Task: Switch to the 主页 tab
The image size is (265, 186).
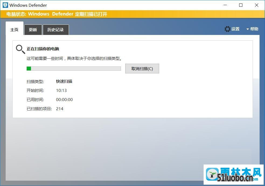Action: [x=14, y=28]
